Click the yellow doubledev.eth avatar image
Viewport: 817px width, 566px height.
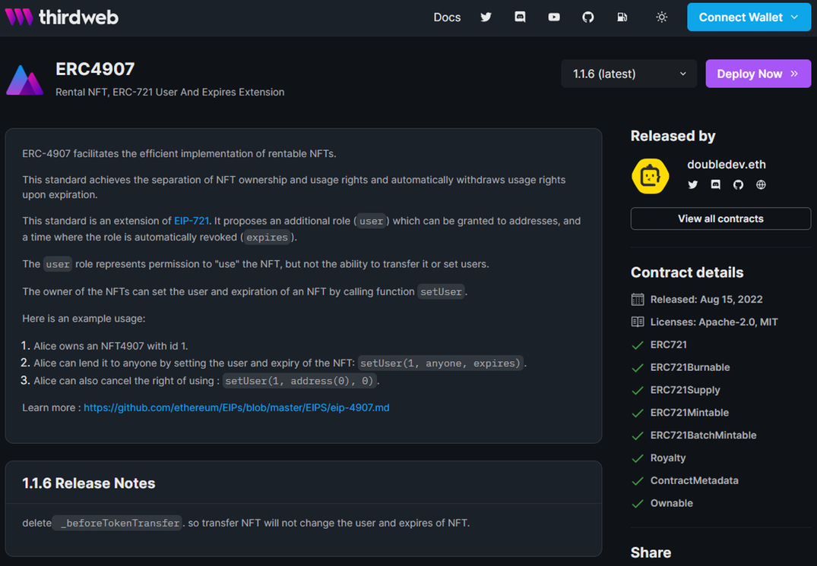point(651,176)
